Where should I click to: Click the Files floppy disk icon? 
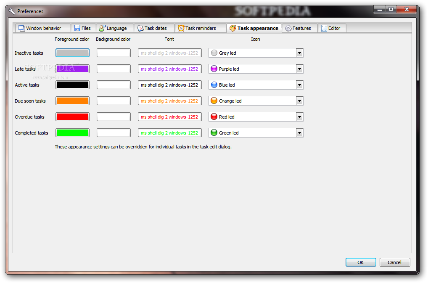[77, 28]
